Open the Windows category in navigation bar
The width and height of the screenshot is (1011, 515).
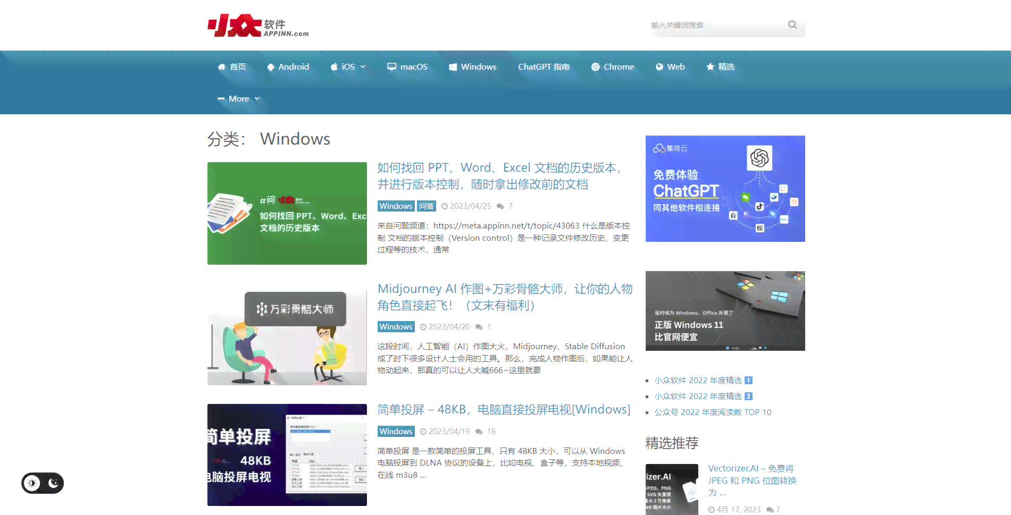(x=473, y=67)
